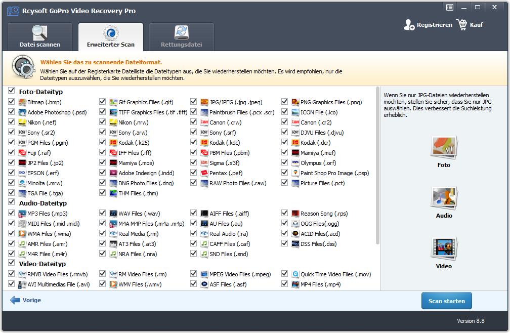Toggle the Olympus (.orf) checkbox
The image size is (510, 333).
pyautogui.click(x=284, y=162)
